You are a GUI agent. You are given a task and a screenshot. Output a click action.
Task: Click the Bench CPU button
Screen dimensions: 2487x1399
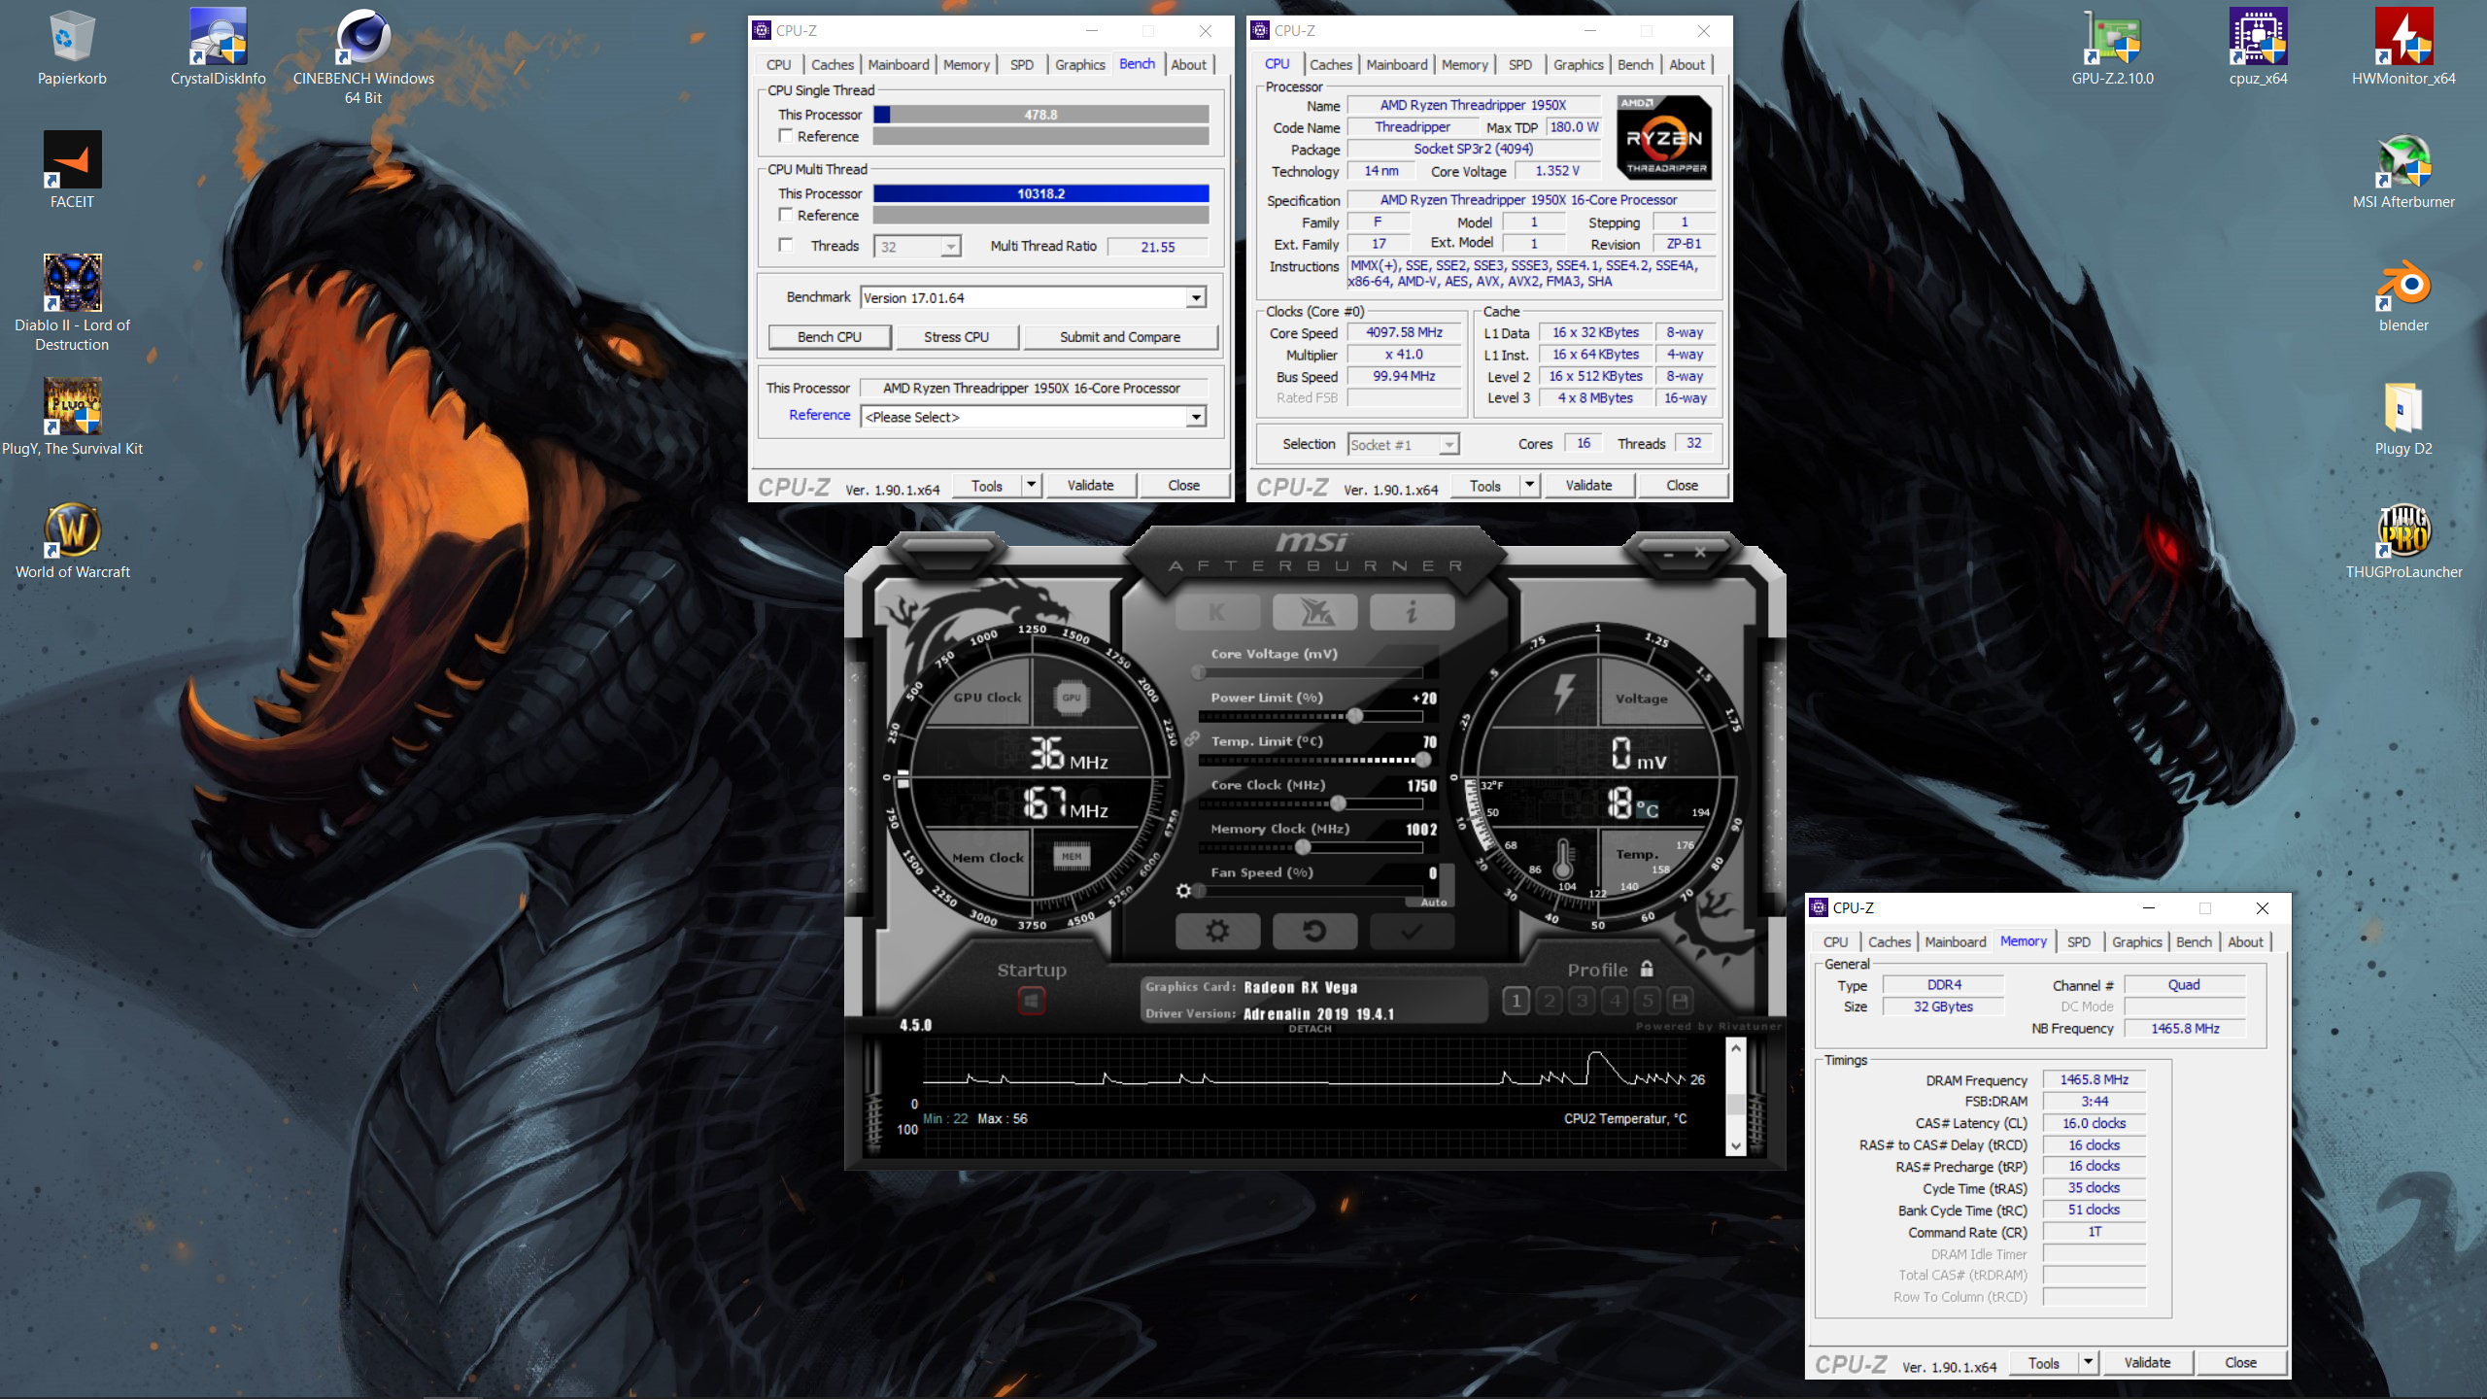(830, 337)
